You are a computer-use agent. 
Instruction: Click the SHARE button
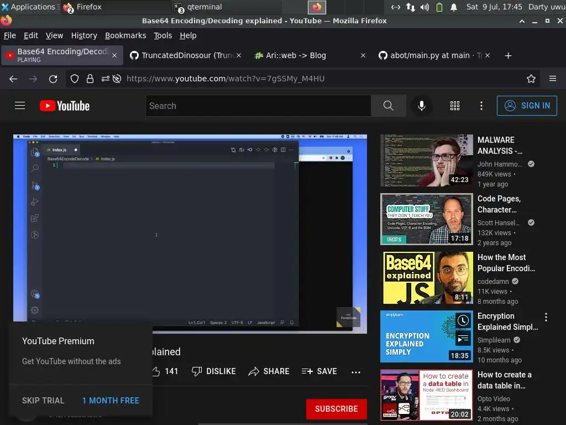[x=269, y=371]
